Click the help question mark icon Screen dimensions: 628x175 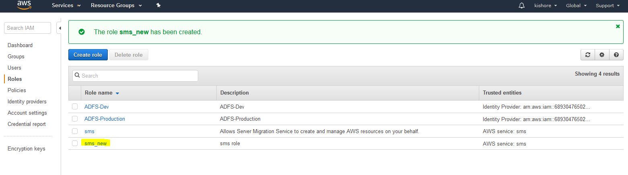[x=616, y=55]
